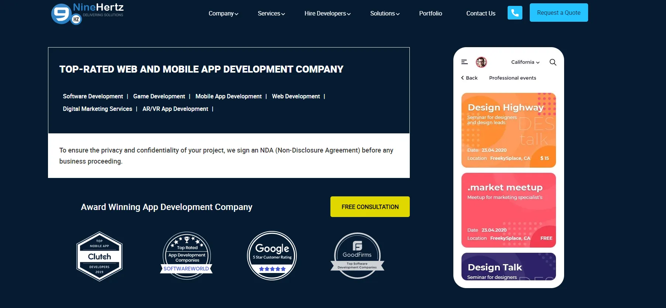Expand the Hire Developers dropdown menu
This screenshot has height=308, width=666.
tap(327, 14)
